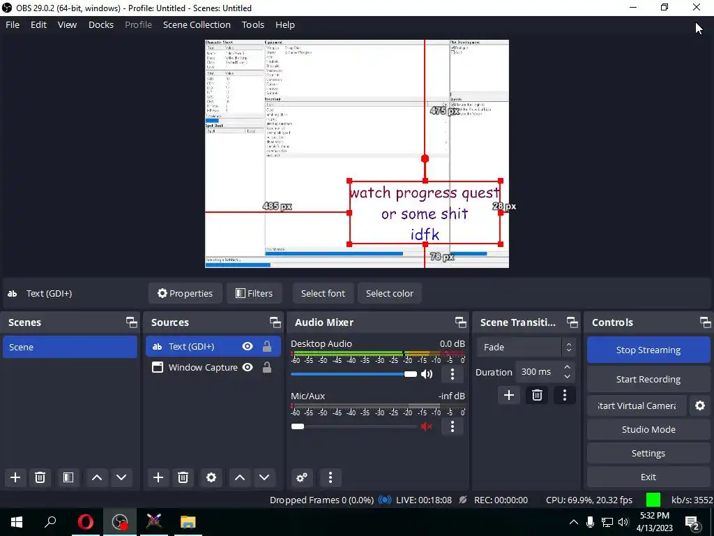Adjust Mic/Aux volume slider
The height and width of the screenshot is (536, 714).
(x=354, y=426)
